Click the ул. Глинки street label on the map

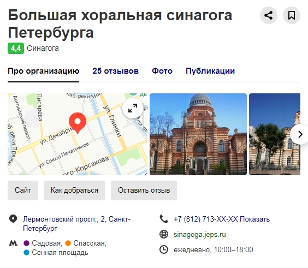click(112, 121)
